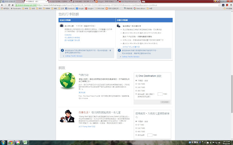233x145 pixels.
Task: Click the page vertical scrollbar thumb
Action: tap(232, 94)
